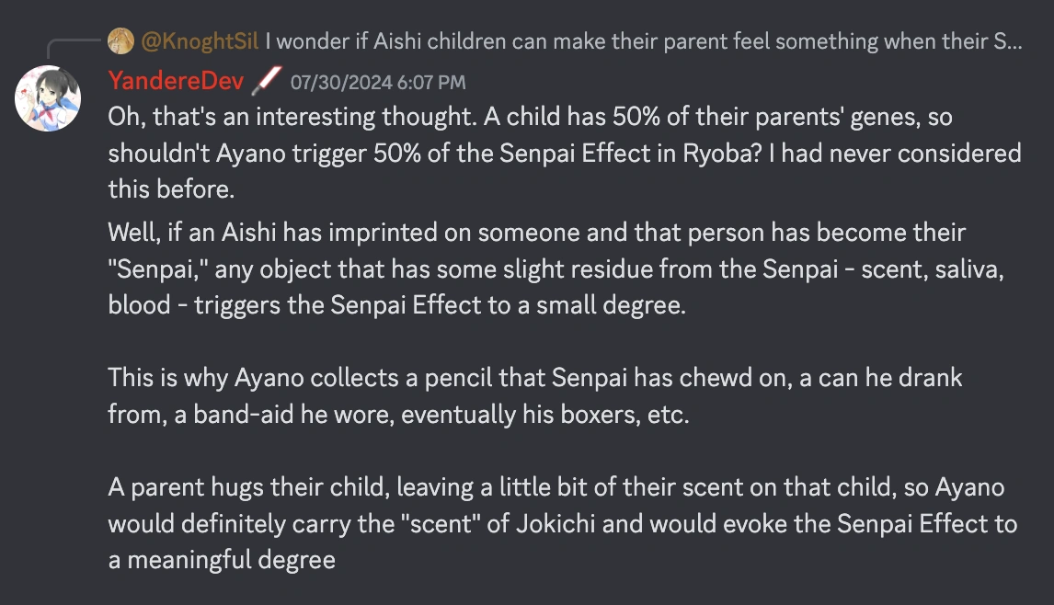Screen dimensions: 1054x605
Task: Click the paragraph starting "This is why Ayano"
Action: [x=534, y=396]
